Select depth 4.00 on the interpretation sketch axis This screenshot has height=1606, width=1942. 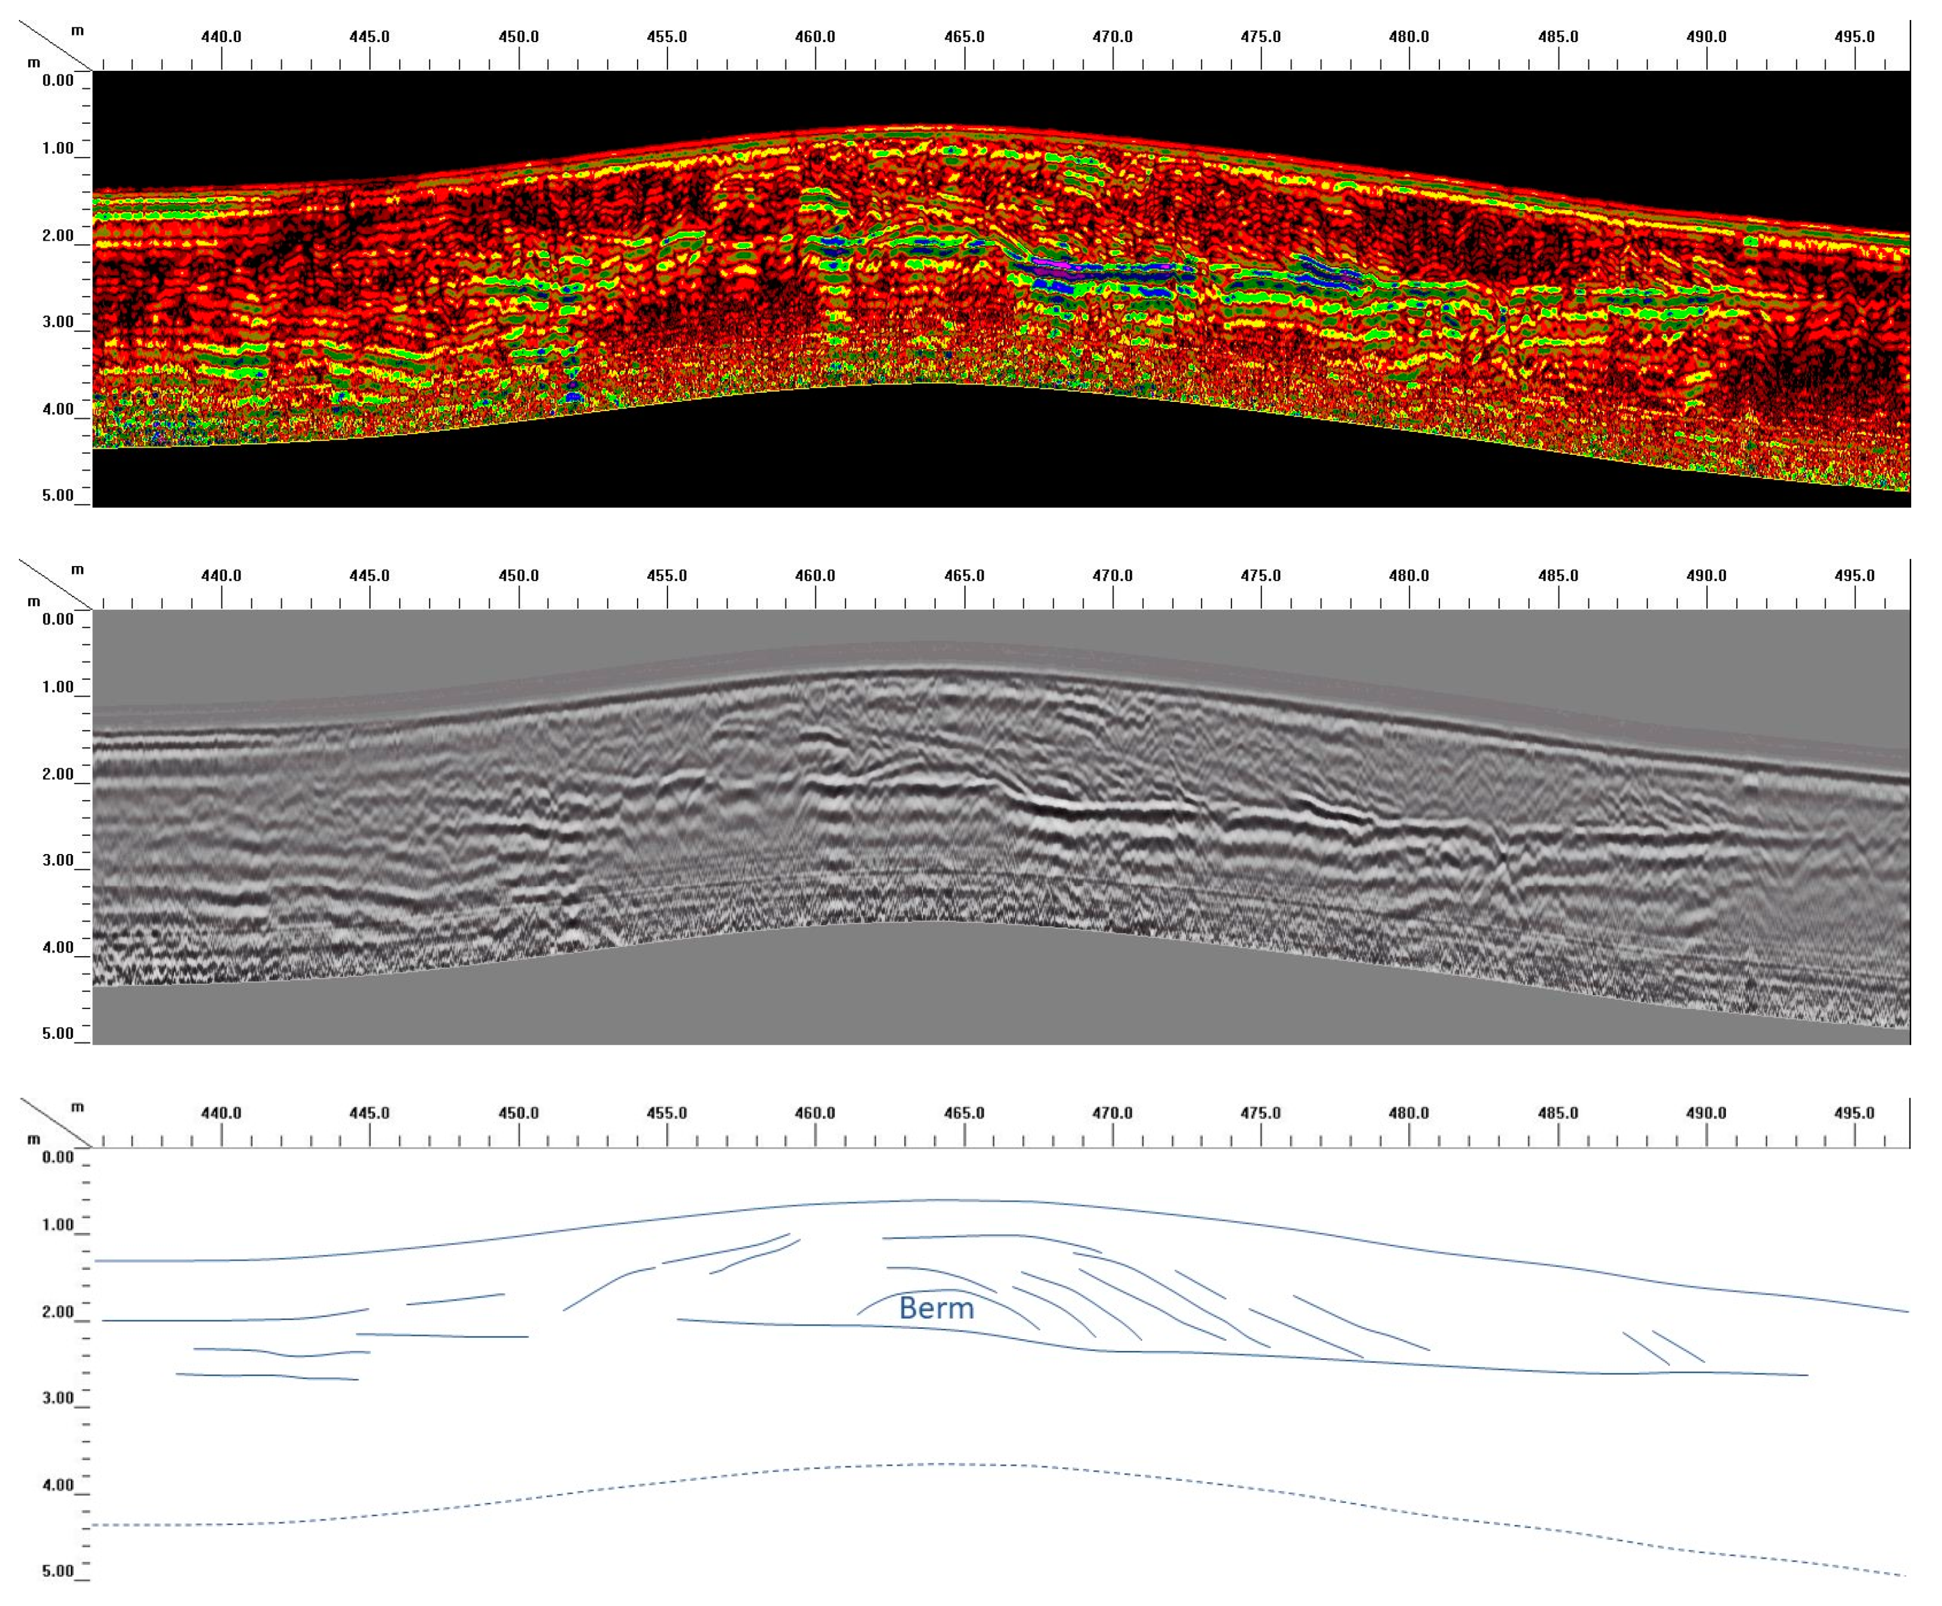pyautogui.click(x=57, y=1486)
